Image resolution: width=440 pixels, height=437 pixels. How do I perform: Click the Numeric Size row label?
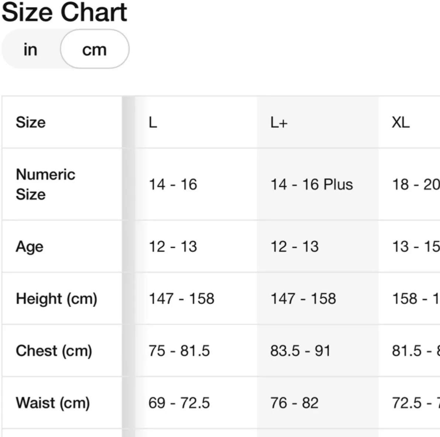(x=45, y=184)
